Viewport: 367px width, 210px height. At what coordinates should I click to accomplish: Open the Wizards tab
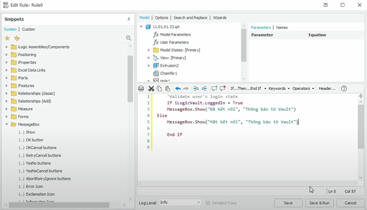pos(220,18)
